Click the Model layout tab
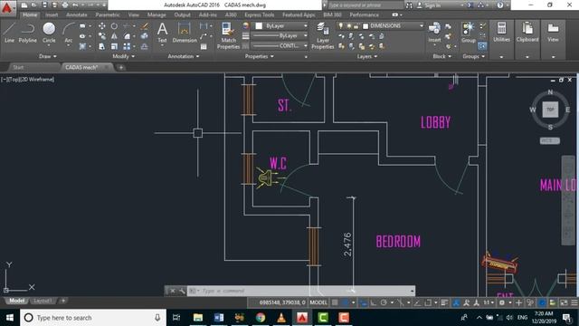The width and height of the screenshot is (579, 326). (16, 301)
